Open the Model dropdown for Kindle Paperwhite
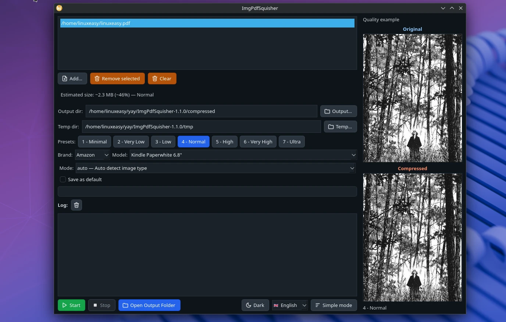Image resolution: width=506 pixels, height=322 pixels. [x=243, y=155]
